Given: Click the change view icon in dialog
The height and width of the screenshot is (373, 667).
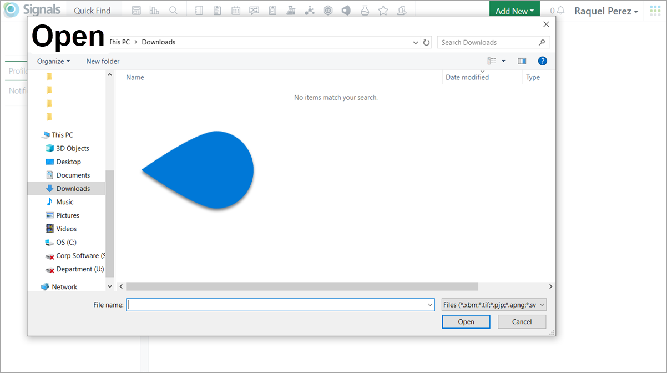Looking at the screenshot, I should coord(492,61).
